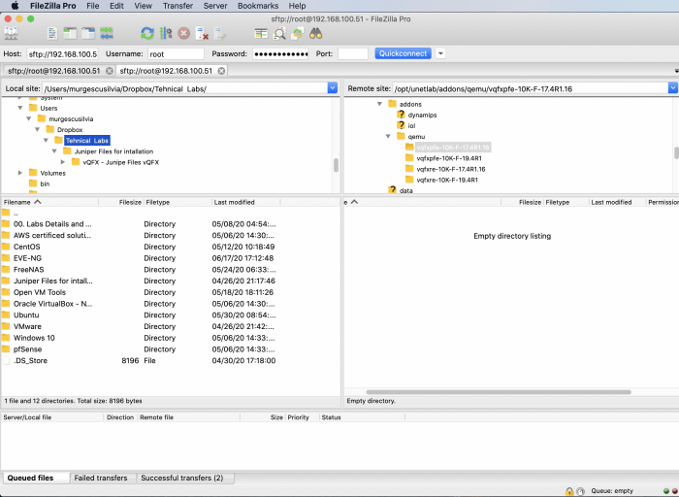Select the FreeNAS folder in local list

171,270
